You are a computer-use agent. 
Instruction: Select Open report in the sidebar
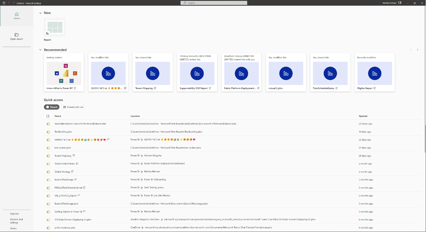(x=17, y=37)
